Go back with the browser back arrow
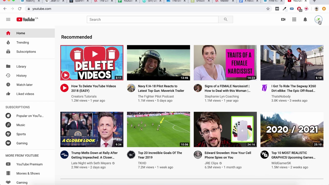The height and width of the screenshot is (185, 329). (x=5, y=9)
